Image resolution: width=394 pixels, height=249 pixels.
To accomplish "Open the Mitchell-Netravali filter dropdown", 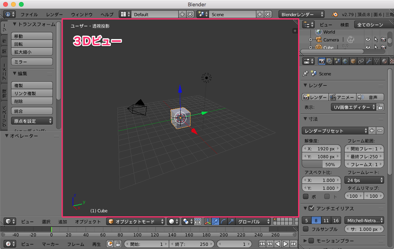I will [x=364, y=220].
